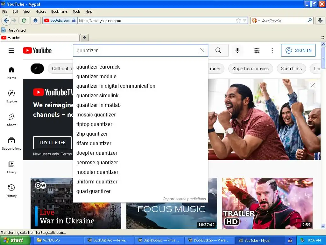Open the File menu
The height and width of the screenshot is (245, 326).
click(x=5, y=11)
